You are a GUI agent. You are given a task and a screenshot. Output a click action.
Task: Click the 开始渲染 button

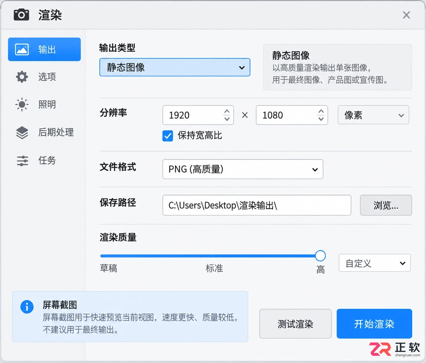(x=374, y=324)
